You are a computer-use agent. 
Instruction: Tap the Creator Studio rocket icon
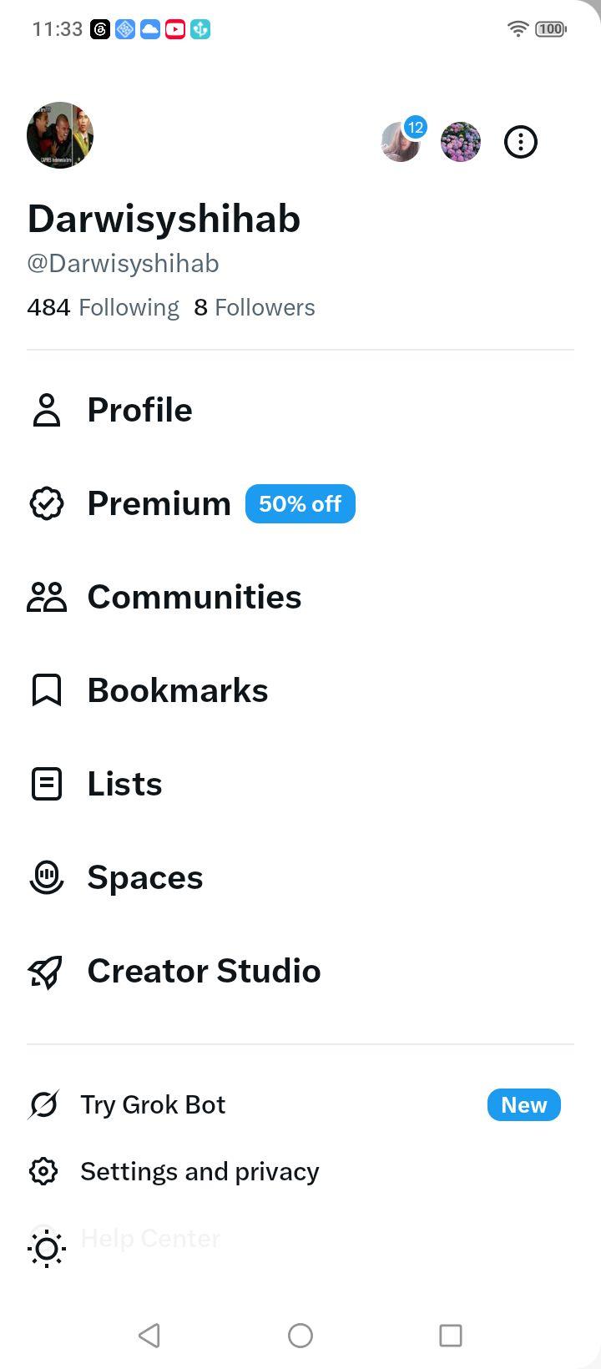(47, 971)
